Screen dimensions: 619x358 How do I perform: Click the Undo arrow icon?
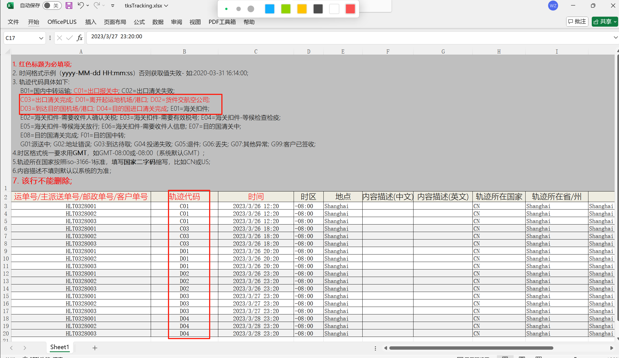80,6
